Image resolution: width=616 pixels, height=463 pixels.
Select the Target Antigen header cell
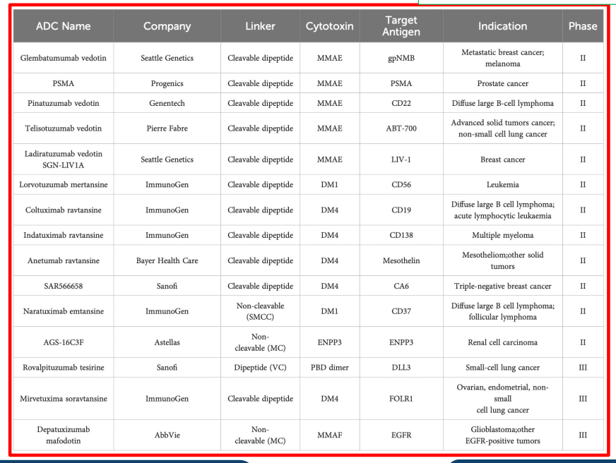(401, 26)
